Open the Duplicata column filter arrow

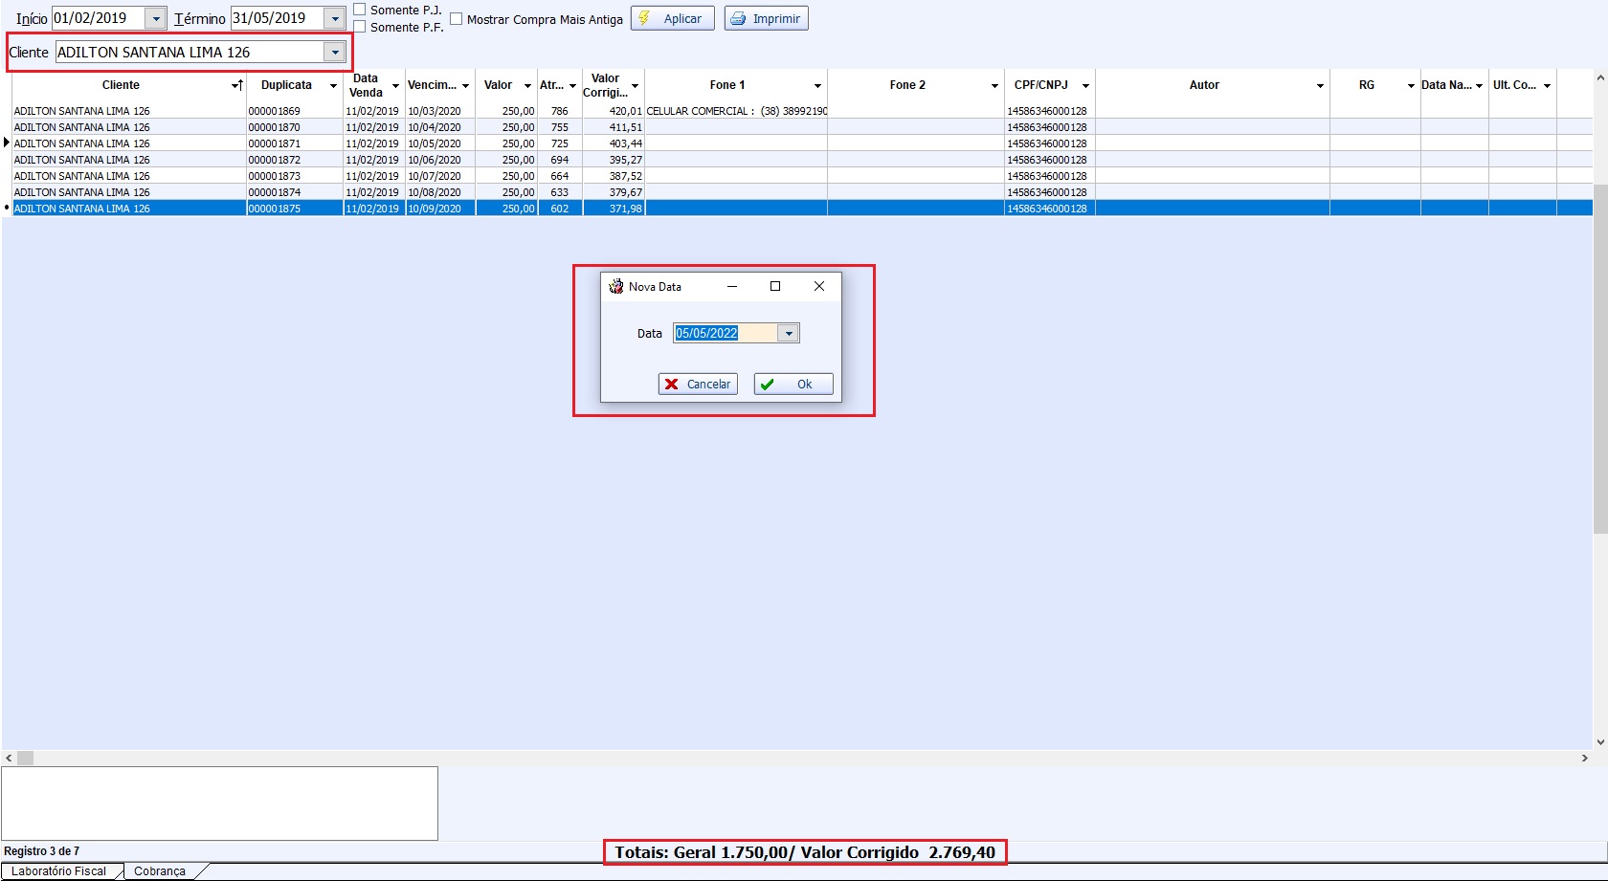point(333,86)
